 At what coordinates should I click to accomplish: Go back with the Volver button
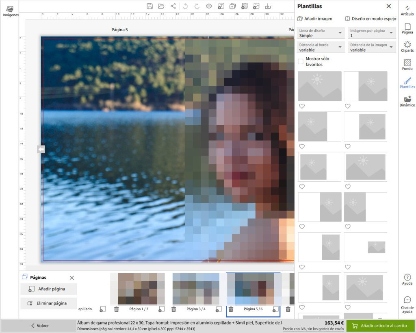(x=39, y=326)
